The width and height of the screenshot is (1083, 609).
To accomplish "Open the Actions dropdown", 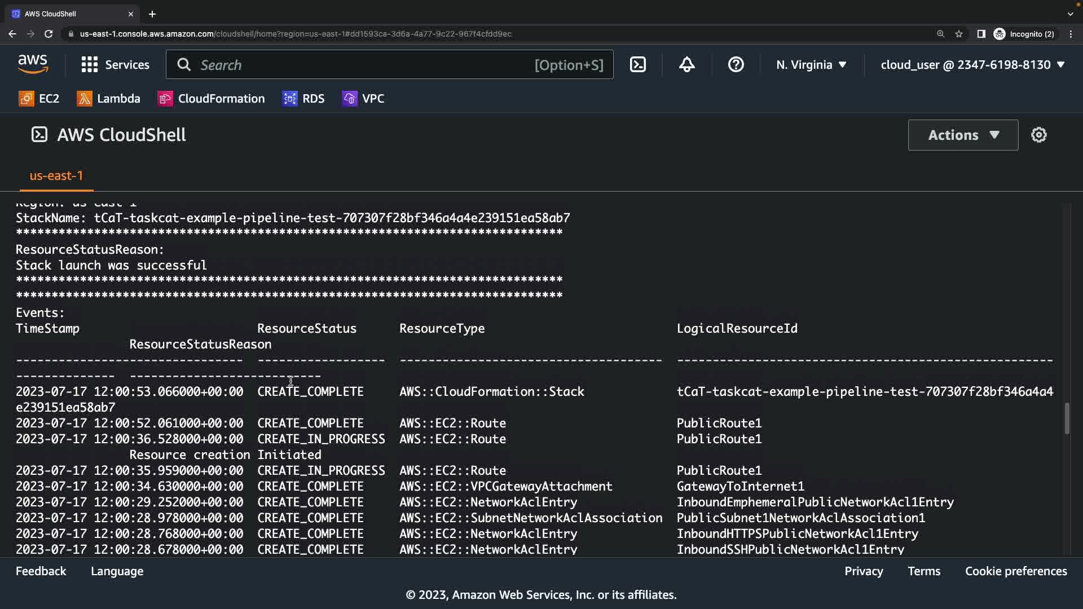I will click(x=963, y=135).
